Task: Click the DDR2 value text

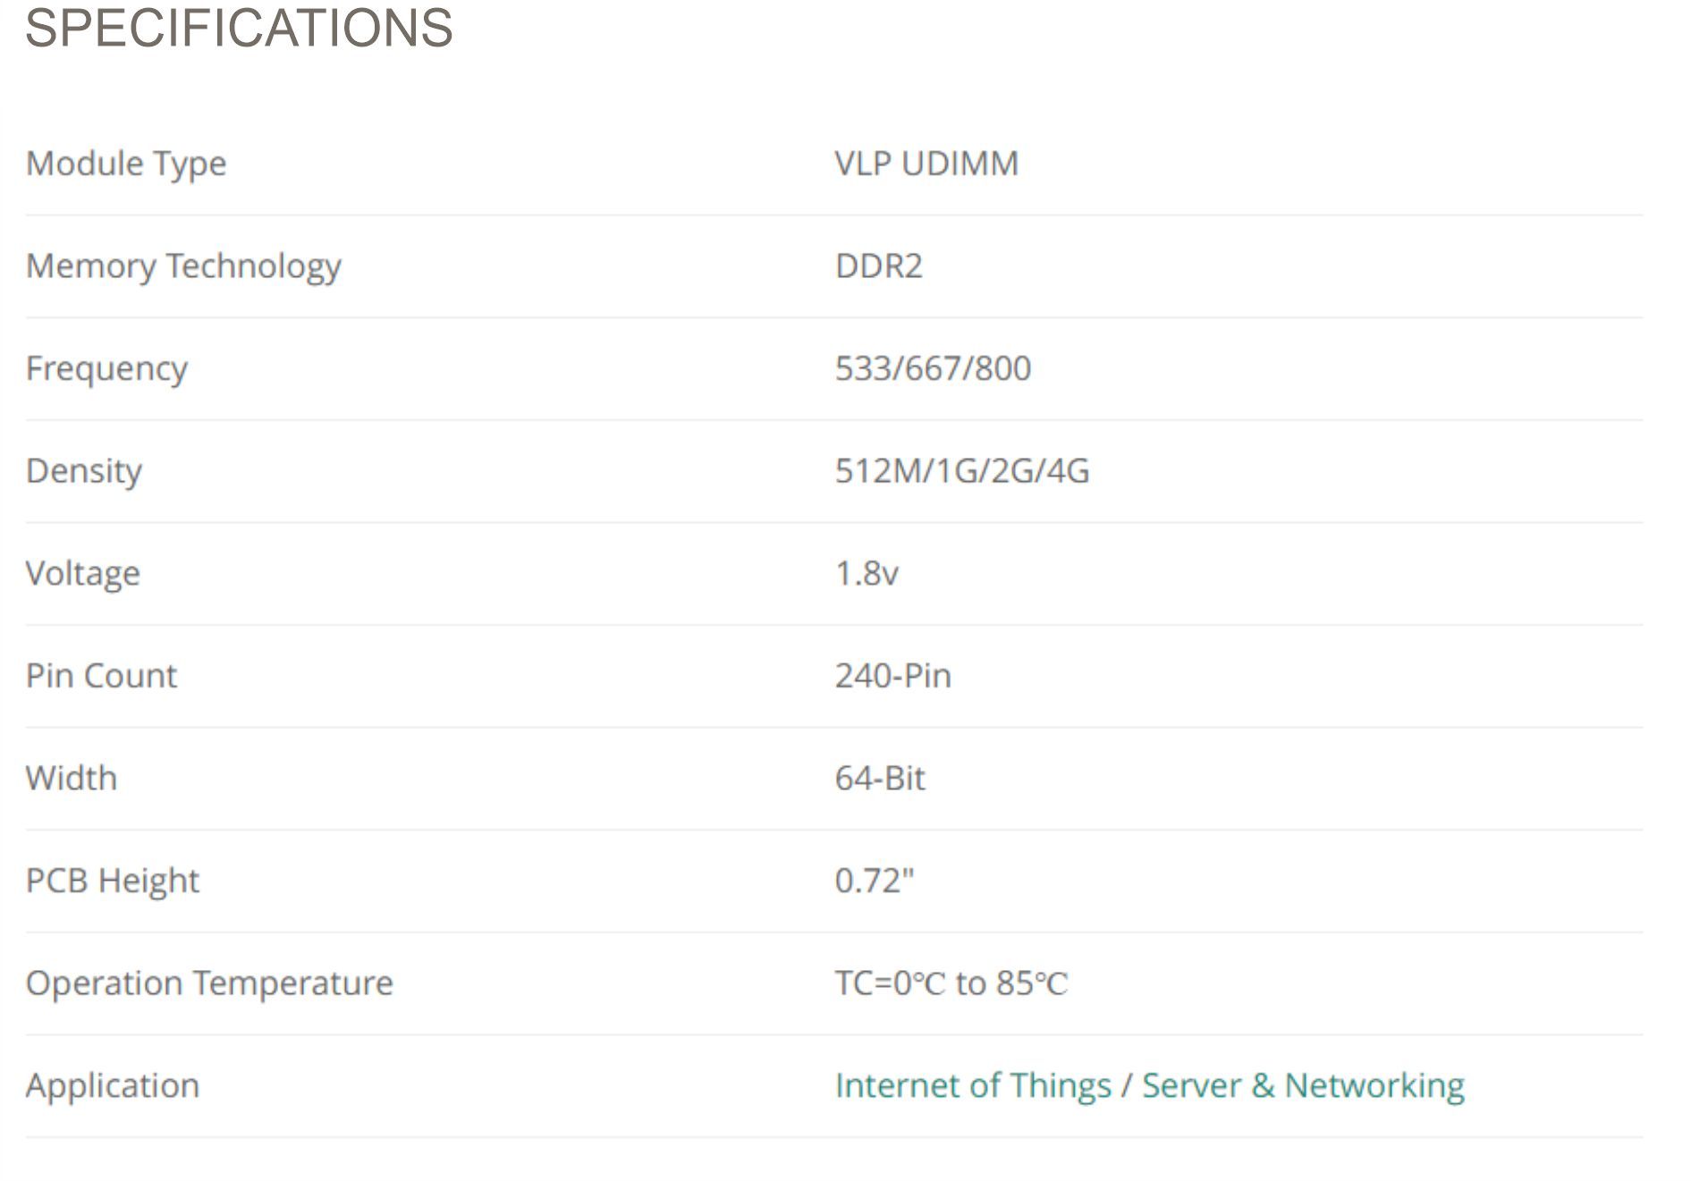Action: click(878, 266)
